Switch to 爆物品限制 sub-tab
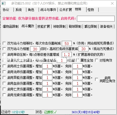The height and width of the screenshot is (115, 117). 10,26
